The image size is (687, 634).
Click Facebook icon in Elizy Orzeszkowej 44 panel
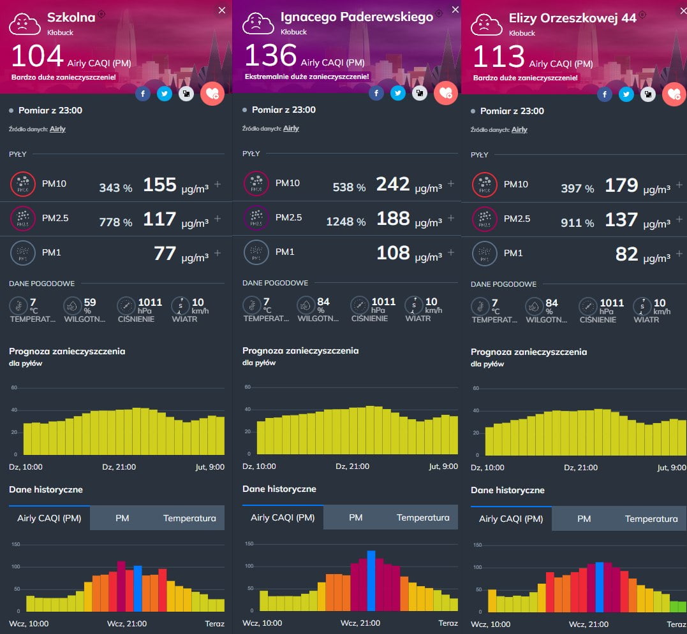coord(604,95)
